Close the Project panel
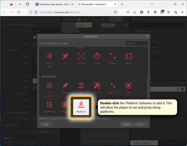 coord(184,19)
